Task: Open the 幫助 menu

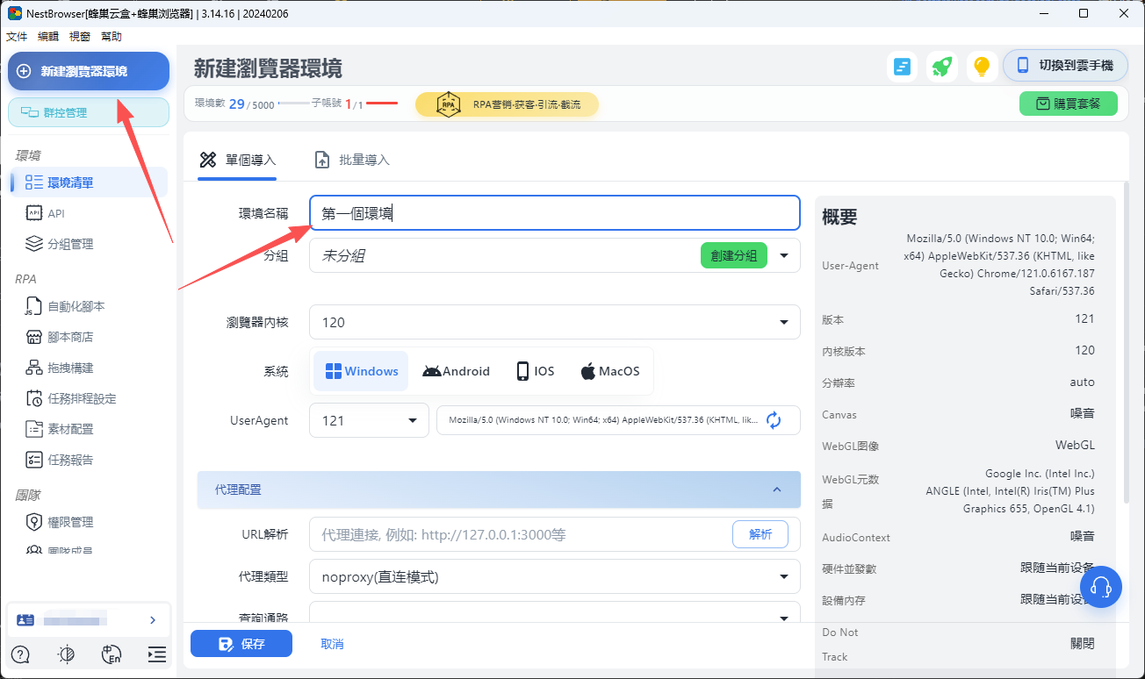Action: click(110, 36)
